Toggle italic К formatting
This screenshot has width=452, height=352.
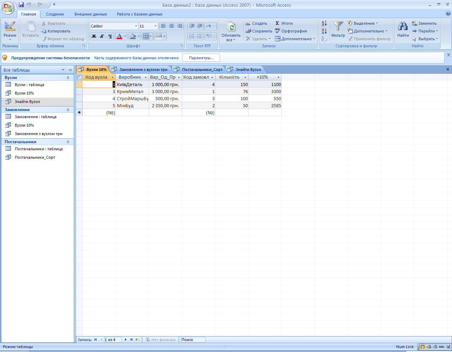click(102, 36)
